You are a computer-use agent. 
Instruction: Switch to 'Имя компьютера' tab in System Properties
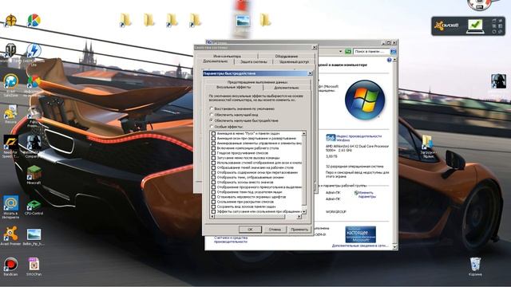(227, 56)
